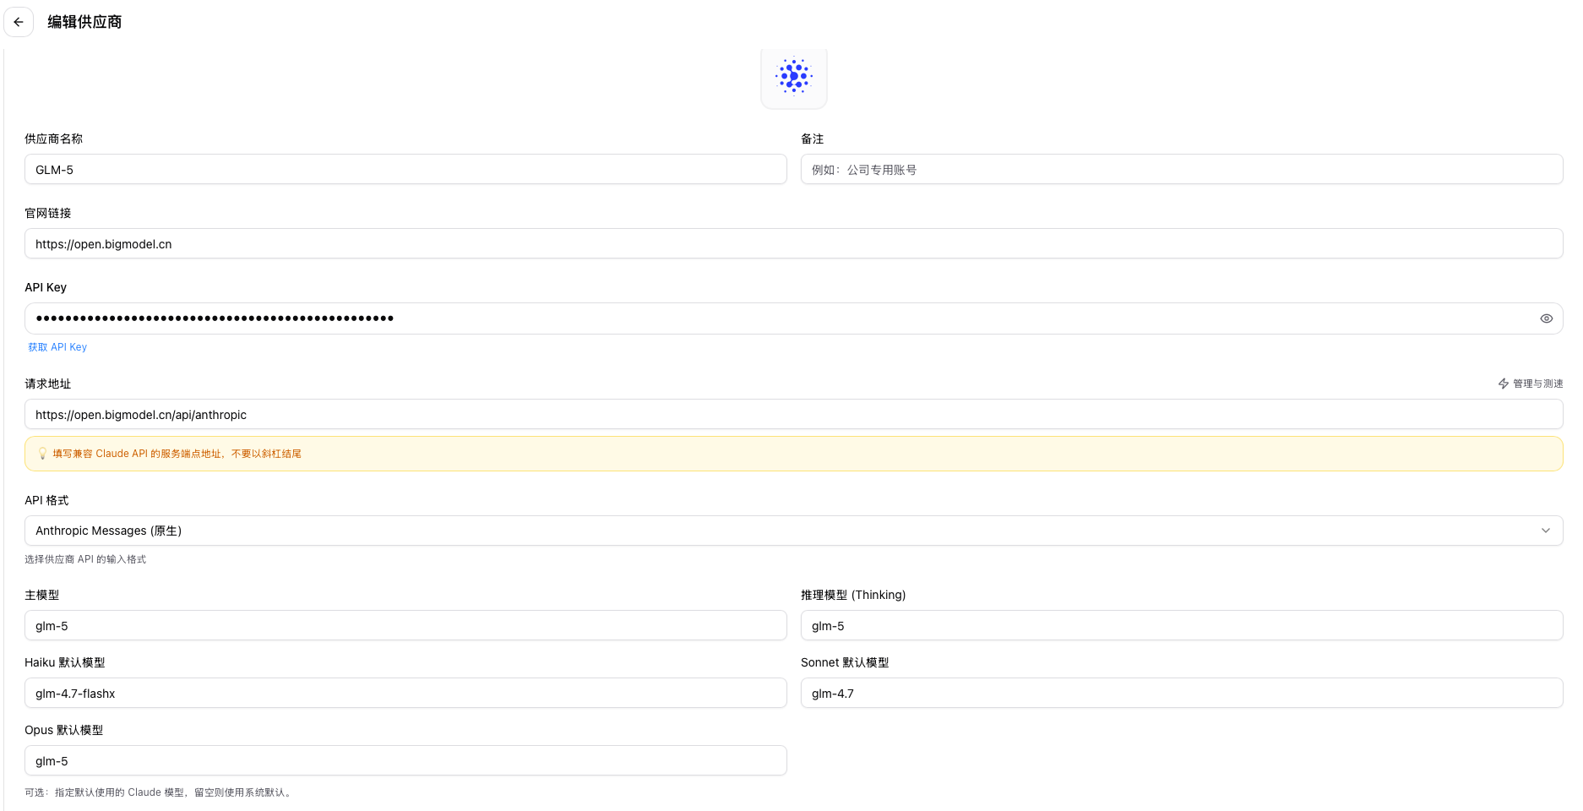Image resolution: width=1583 pixels, height=811 pixels.
Task: Select the Anthropic Messages (原生) combo box
Action: point(760,531)
